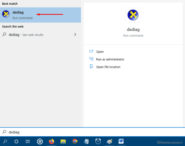This screenshot has width=185, height=146.
Task: Open File Explorer from the taskbar
Action: 63,141
